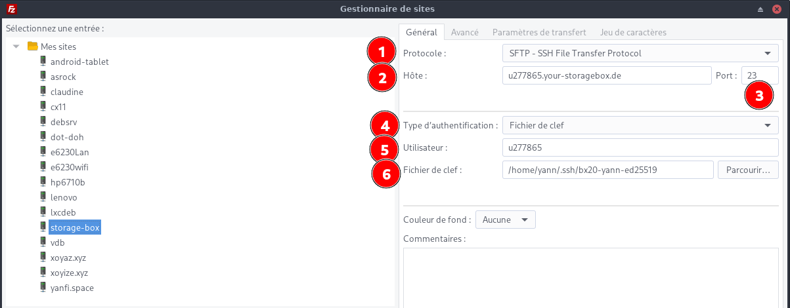The height and width of the screenshot is (308, 790).
Task: Click the server icon next to android-tablet
Action: 43,62
